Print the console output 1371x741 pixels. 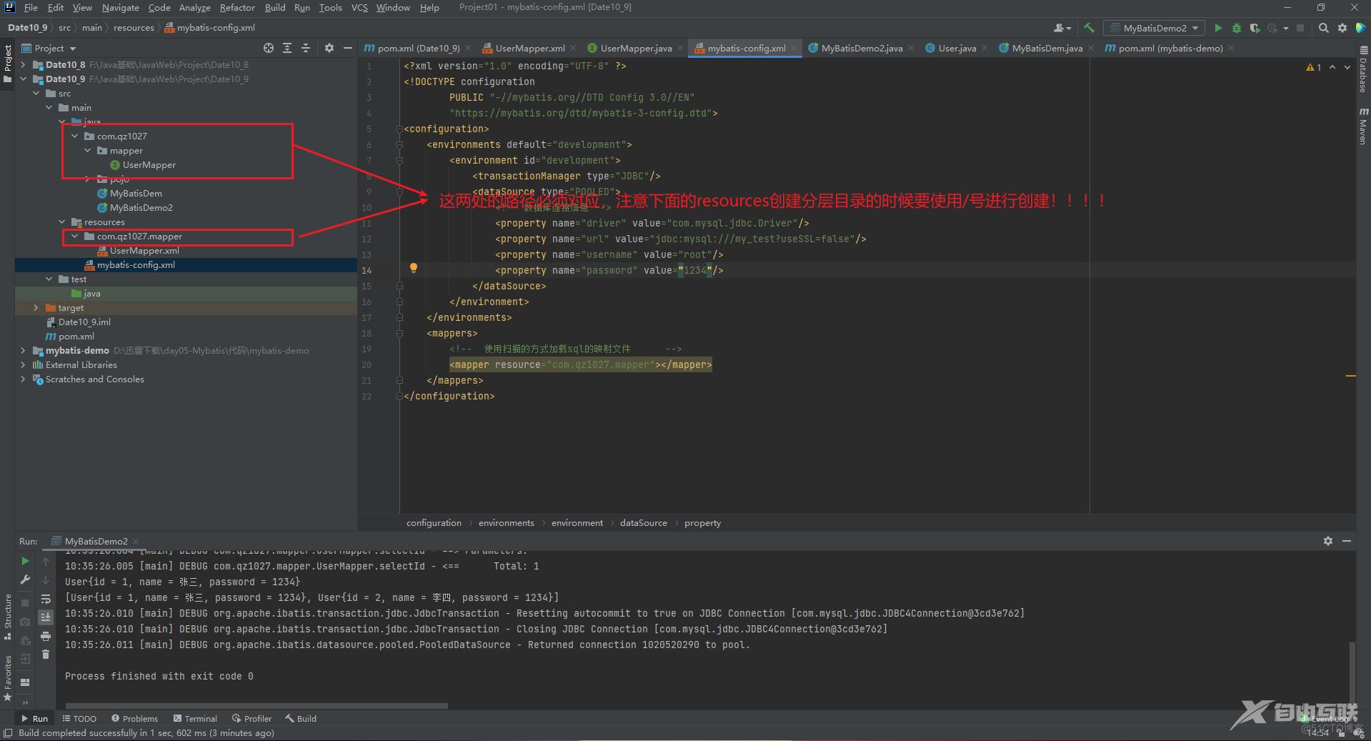point(46,636)
